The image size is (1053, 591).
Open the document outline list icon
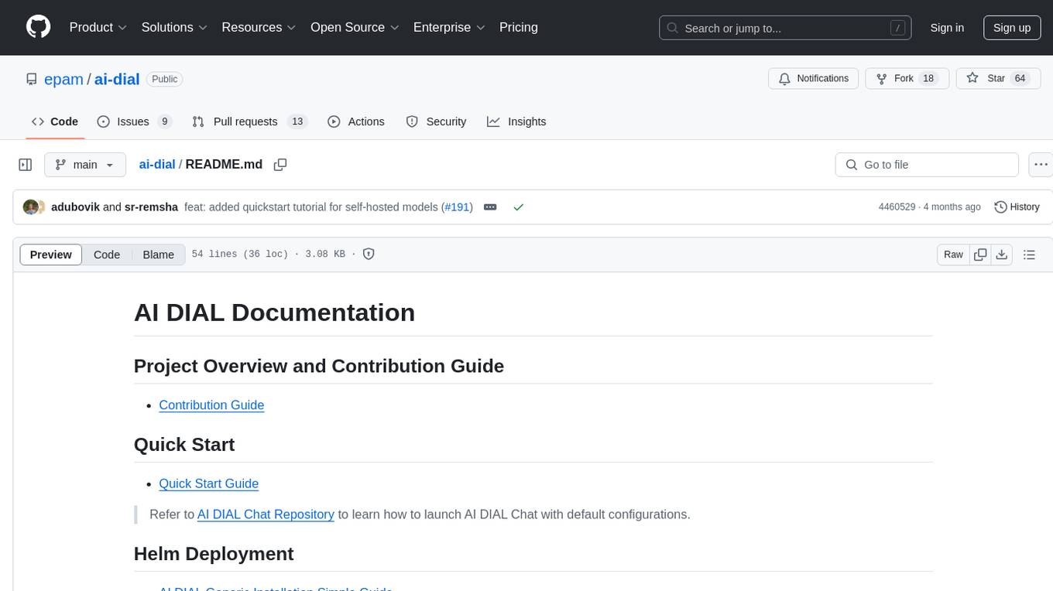click(x=1029, y=255)
